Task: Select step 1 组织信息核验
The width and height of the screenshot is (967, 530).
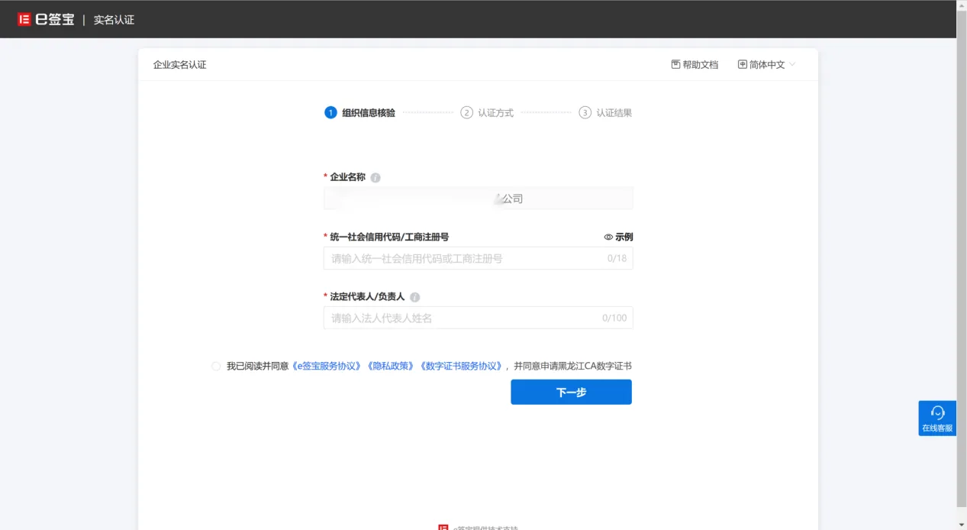Action: pyautogui.click(x=360, y=113)
